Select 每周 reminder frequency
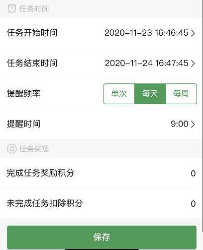The width and height of the screenshot is (203, 250). (181, 94)
